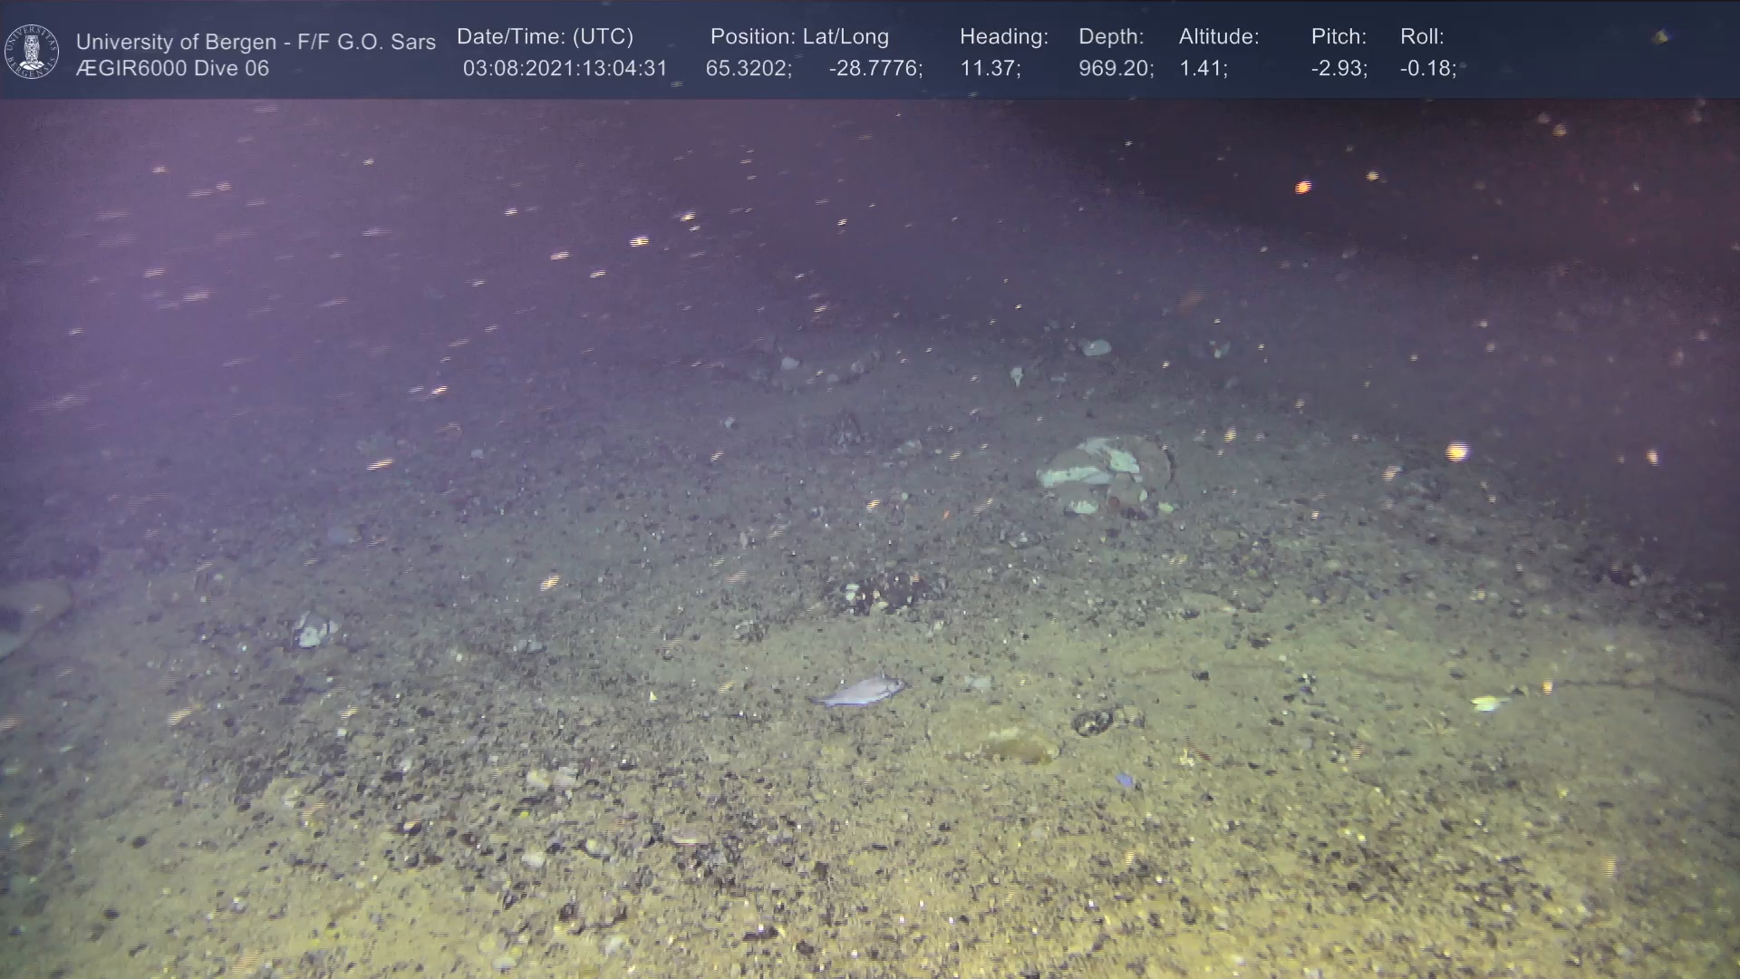
Task: Click the 'Heading:' label
Action: coord(1003,37)
